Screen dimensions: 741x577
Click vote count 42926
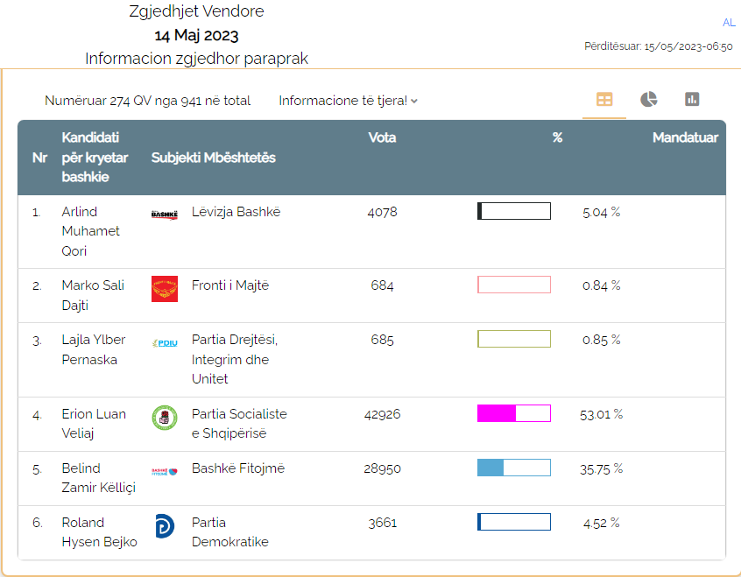(382, 414)
